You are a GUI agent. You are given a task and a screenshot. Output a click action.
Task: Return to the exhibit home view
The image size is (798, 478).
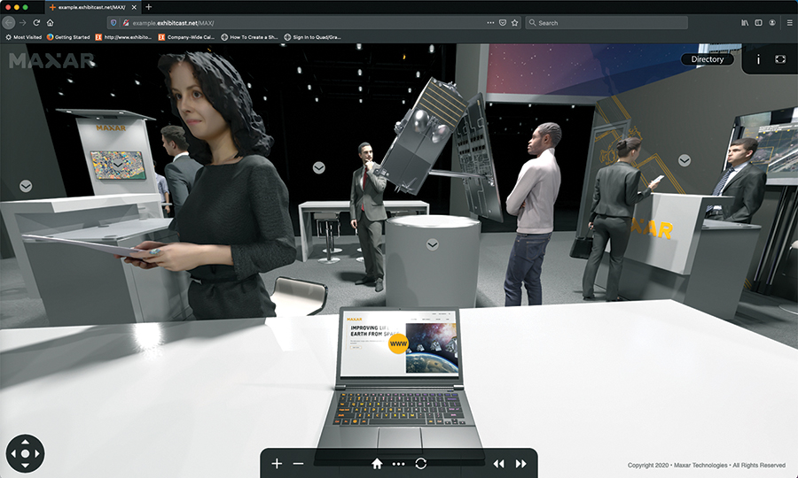click(377, 463)
